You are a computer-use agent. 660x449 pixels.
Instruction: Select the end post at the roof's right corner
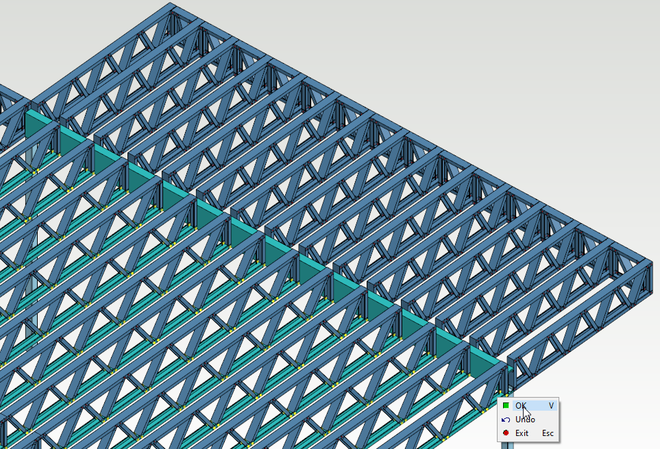coord(646,281)
